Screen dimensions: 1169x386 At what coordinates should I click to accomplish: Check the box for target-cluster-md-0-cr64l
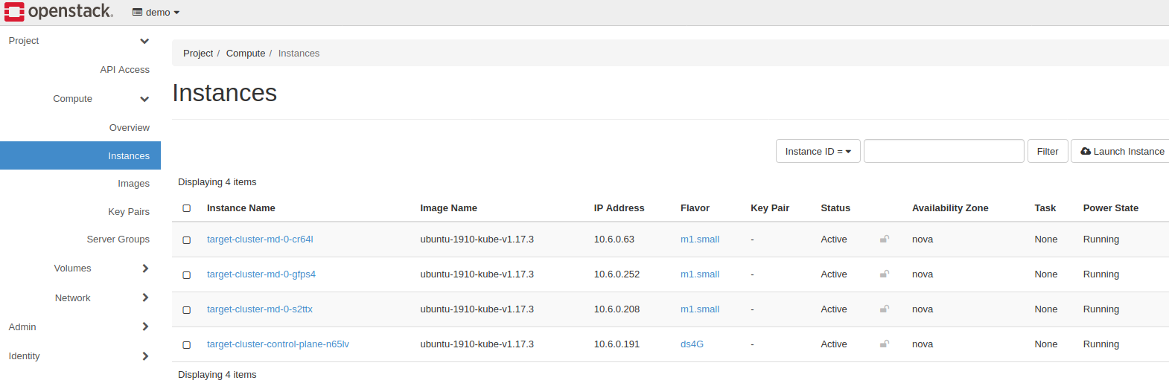[x=187, y=240]
